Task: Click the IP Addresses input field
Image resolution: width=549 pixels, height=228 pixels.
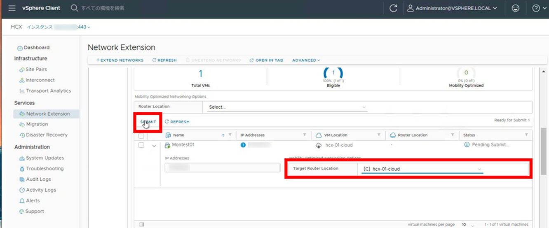Action: click(223, 168)
